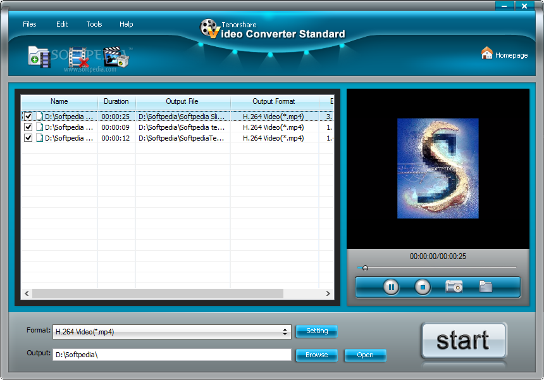Click the 00:00:09 duration cell
This screenshot has height=380, width=544.
[116, 127]
